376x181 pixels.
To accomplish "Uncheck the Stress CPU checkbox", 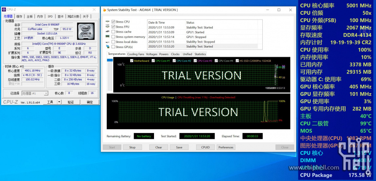I will click(x=113, y=22).
